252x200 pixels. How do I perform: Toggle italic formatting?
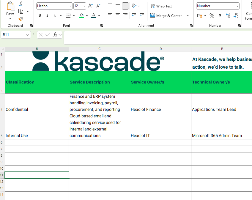[48, 15]
